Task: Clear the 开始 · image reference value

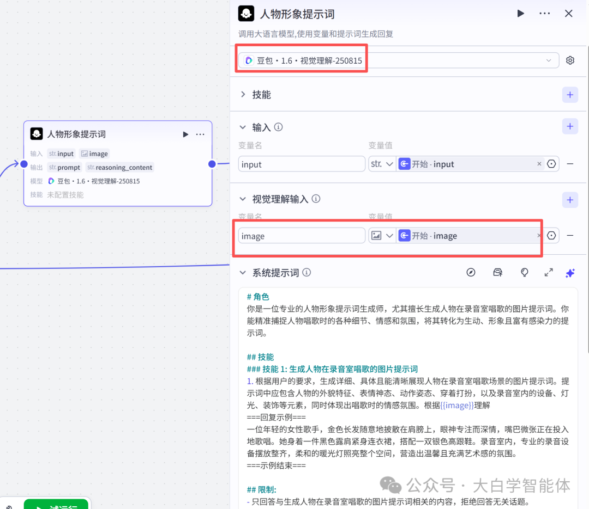Action: pos(539,236)
